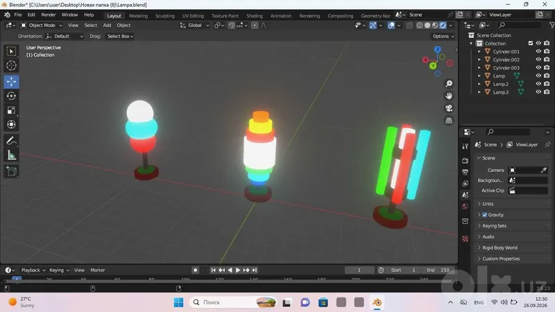
Task: Open the Render menu
Action: point(49,15)
